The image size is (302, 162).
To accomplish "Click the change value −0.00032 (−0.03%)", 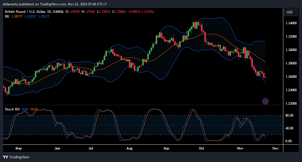I will (x=141, y=12).
